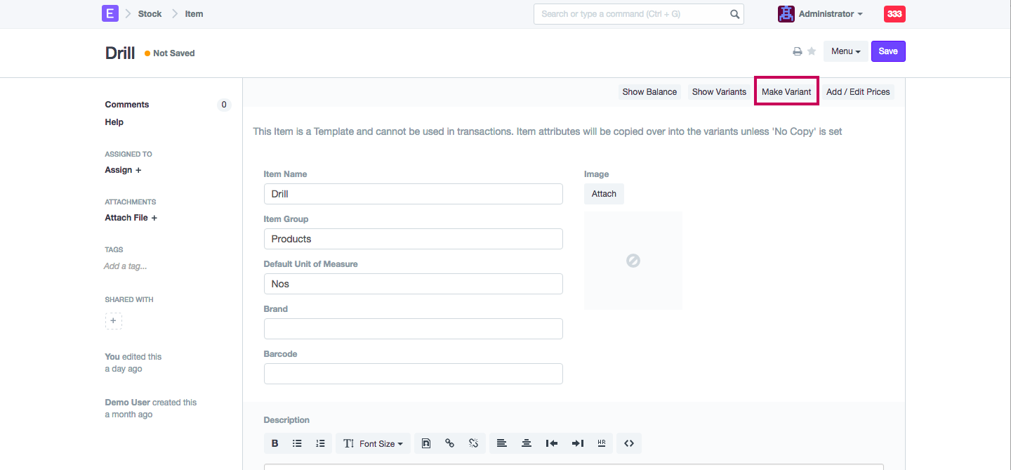Screen dimensions: 1011x470
Task: Insert a horizontal rule with HR icon
Action: click(x=602, y=443)
